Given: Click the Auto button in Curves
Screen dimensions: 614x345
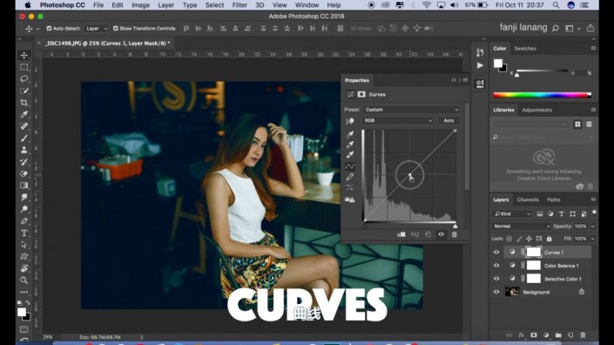Looking at the screenshot, I should (449, 120).
